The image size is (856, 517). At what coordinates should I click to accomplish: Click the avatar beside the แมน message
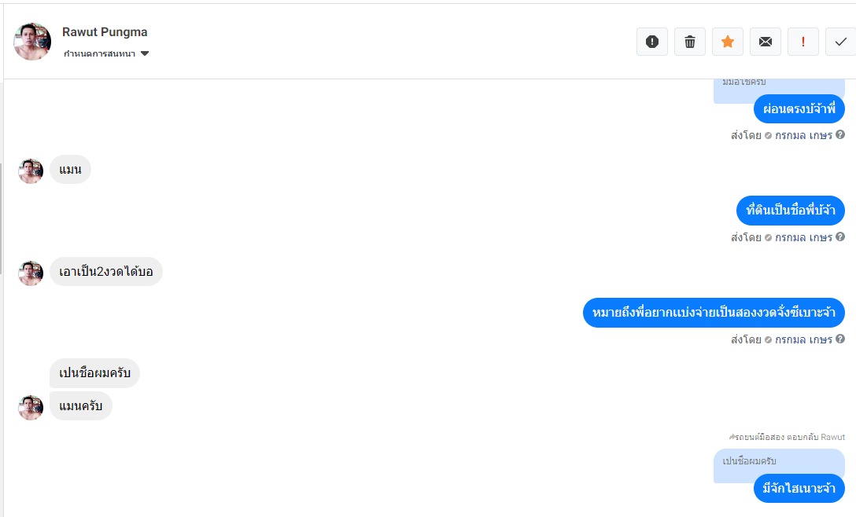[x=31, y=170]
